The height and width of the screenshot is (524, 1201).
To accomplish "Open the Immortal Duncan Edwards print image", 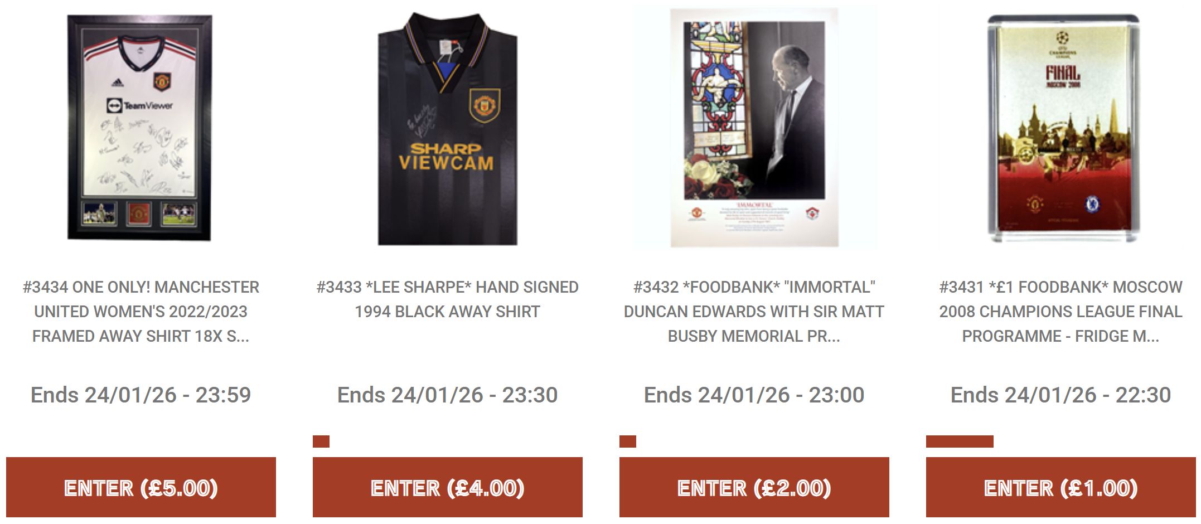I will (x=754, y=127).
